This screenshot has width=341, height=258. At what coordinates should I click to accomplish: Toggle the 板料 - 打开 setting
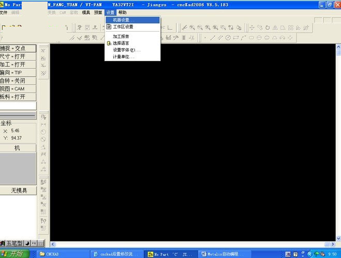point(18,97)
